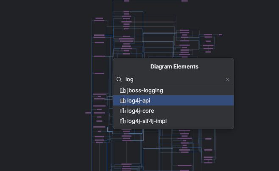279x171 pixels.
Task: Select the small isolated purple node at far right
Action: 220,34
